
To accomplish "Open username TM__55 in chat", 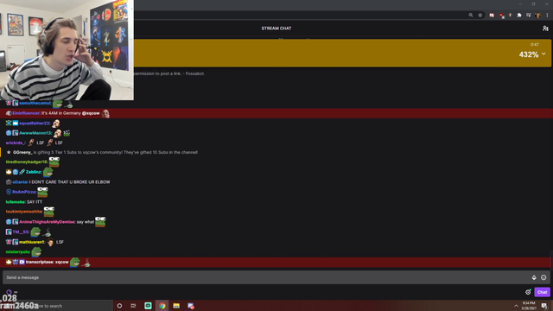I will 21,232.
